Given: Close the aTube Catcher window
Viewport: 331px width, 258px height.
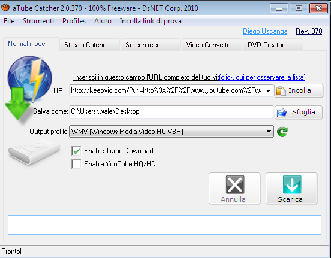Looking at the screenshot, I should pyautogui.click(x=318, y=8).
